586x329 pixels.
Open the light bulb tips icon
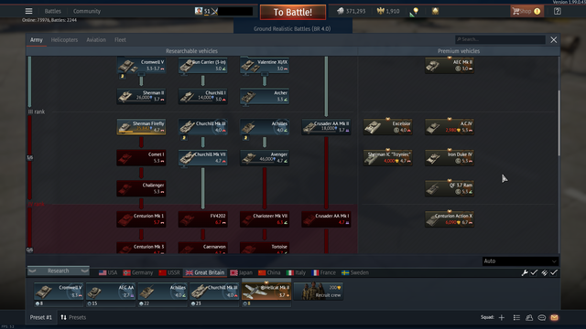tap(414, 12)
